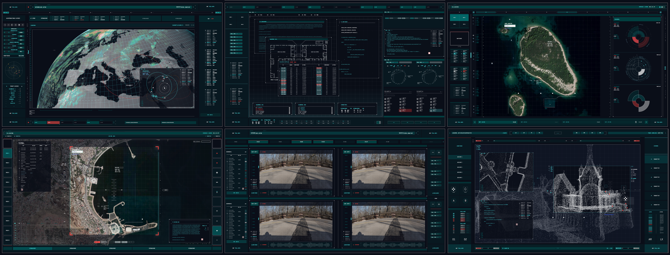Click the SYNC label in camera feeds panel
Viewport: 670px width, 255px height.
click(436, 198)
